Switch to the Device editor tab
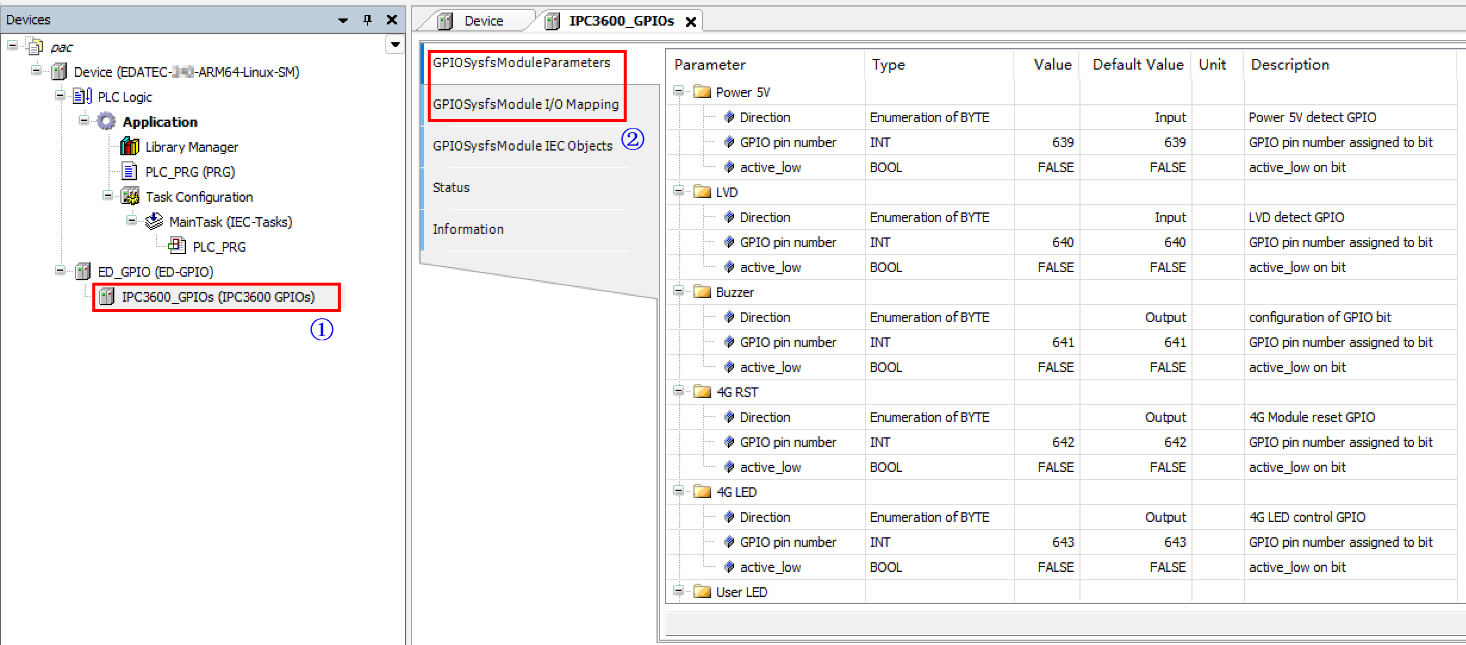This screenshot has width=1466, height=645. pos(483,21)
